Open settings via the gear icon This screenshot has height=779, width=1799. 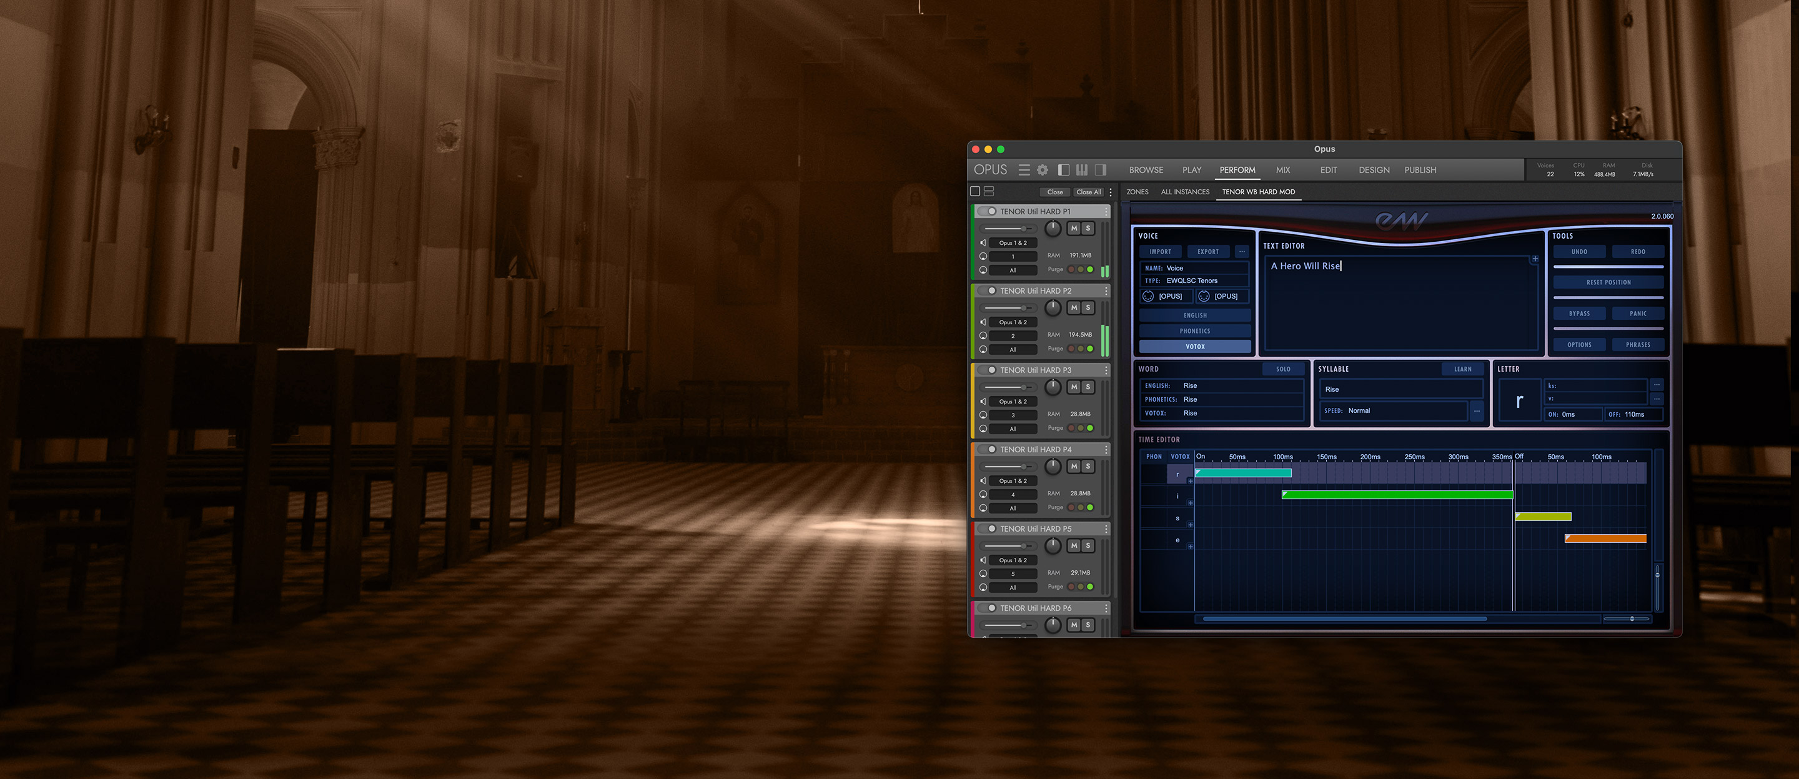(x=1043, y=170)
